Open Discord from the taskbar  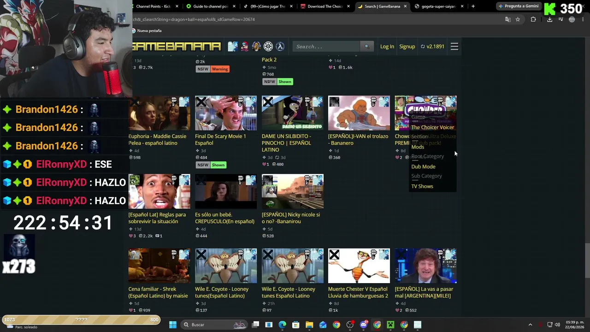[364, 325]
